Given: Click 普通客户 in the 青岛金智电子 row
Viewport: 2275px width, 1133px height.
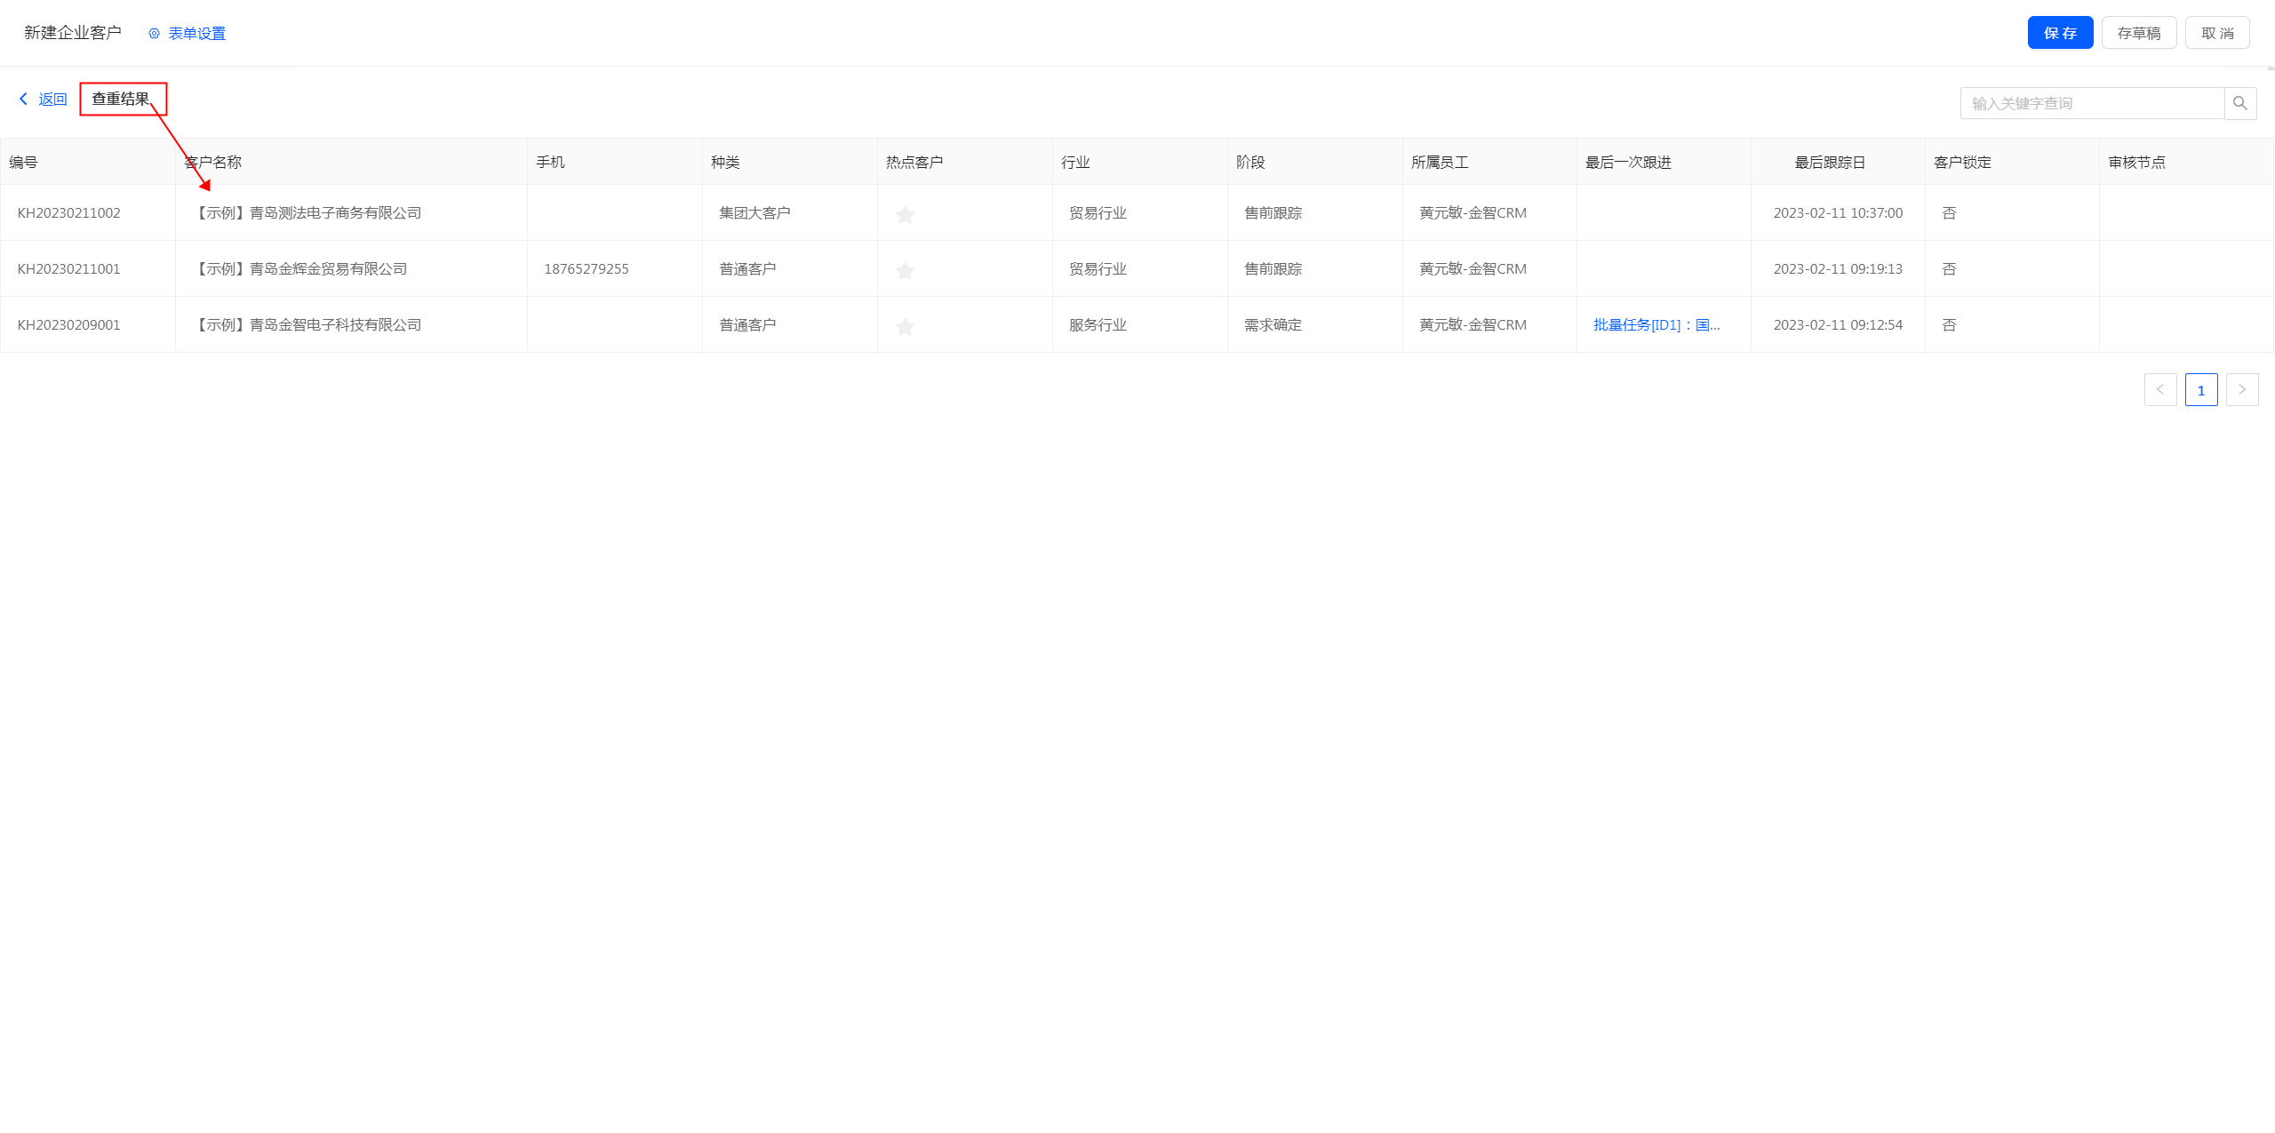Looking at the screenshot, I should pos(747,325).
